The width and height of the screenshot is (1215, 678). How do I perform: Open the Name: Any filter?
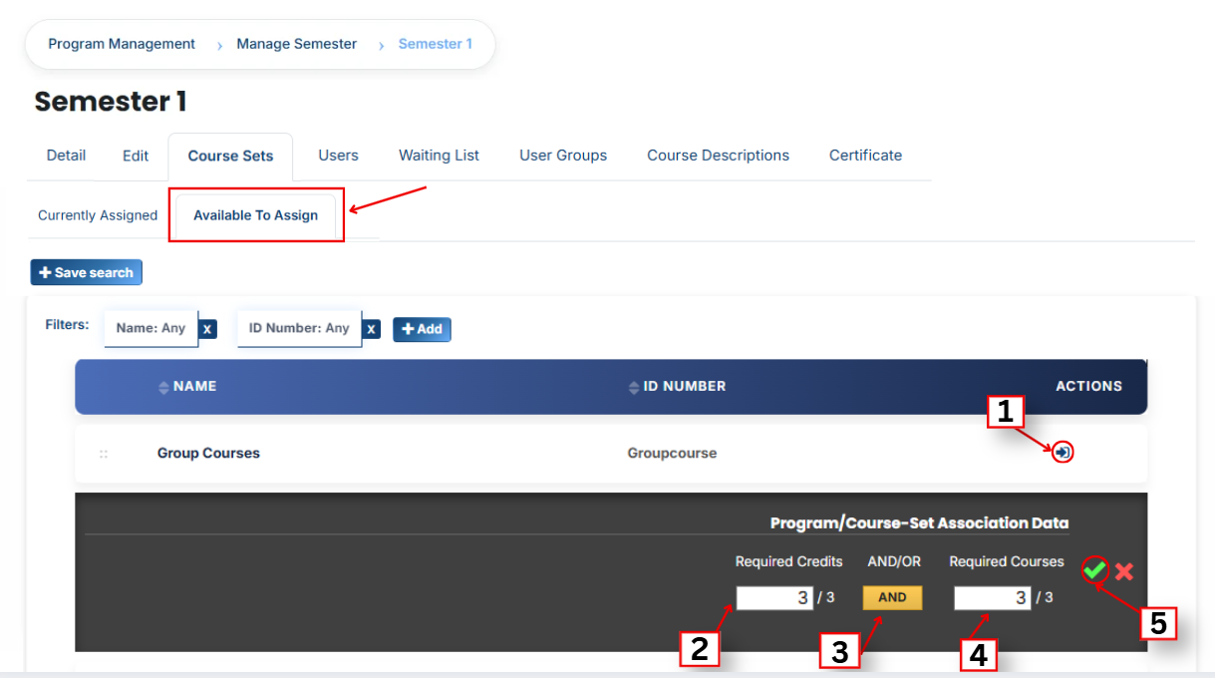click(x=151, y=328)
